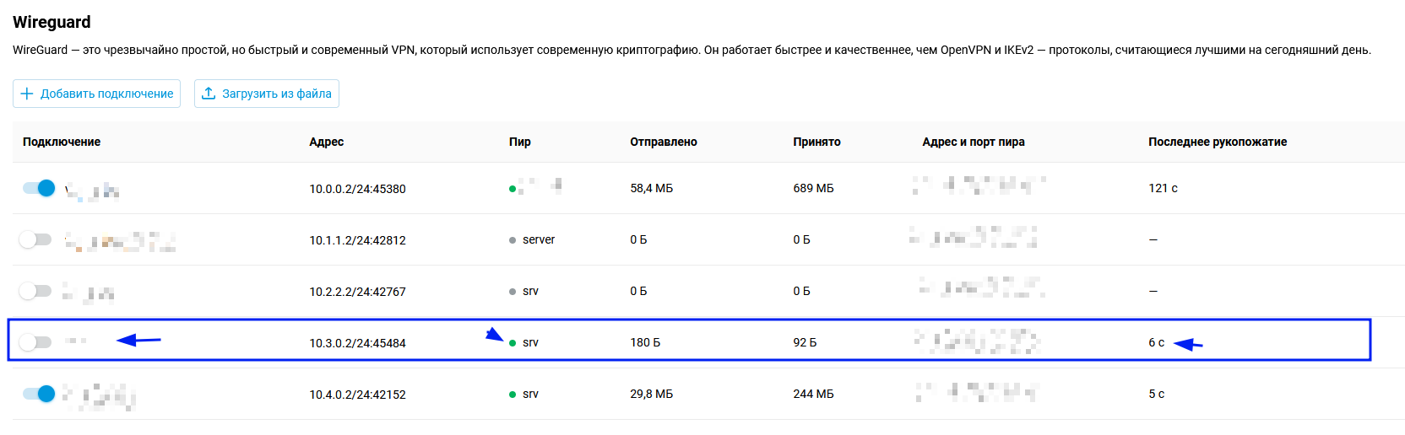Click green status dot in 10.0.0.2 row

513,189
